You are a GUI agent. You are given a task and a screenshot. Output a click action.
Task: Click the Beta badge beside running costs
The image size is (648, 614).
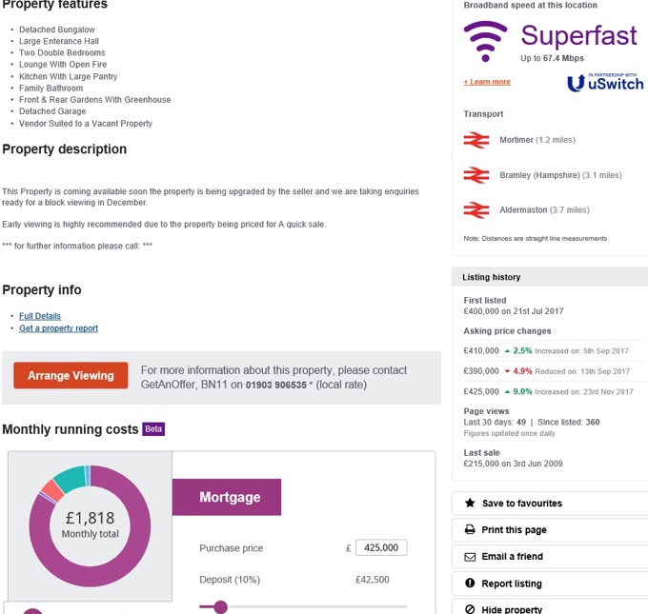(153, 429)
